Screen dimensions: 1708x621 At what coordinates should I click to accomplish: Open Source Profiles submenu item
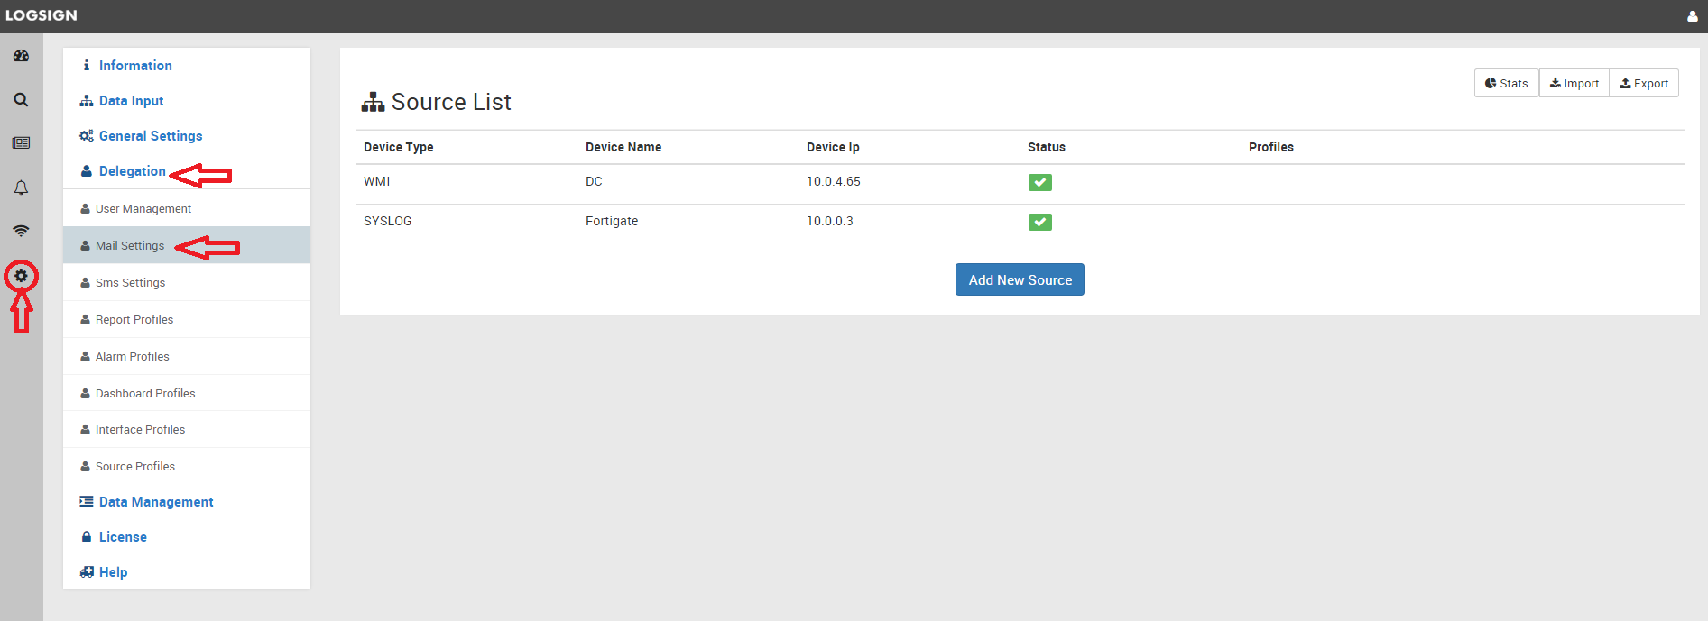point(187,467)
